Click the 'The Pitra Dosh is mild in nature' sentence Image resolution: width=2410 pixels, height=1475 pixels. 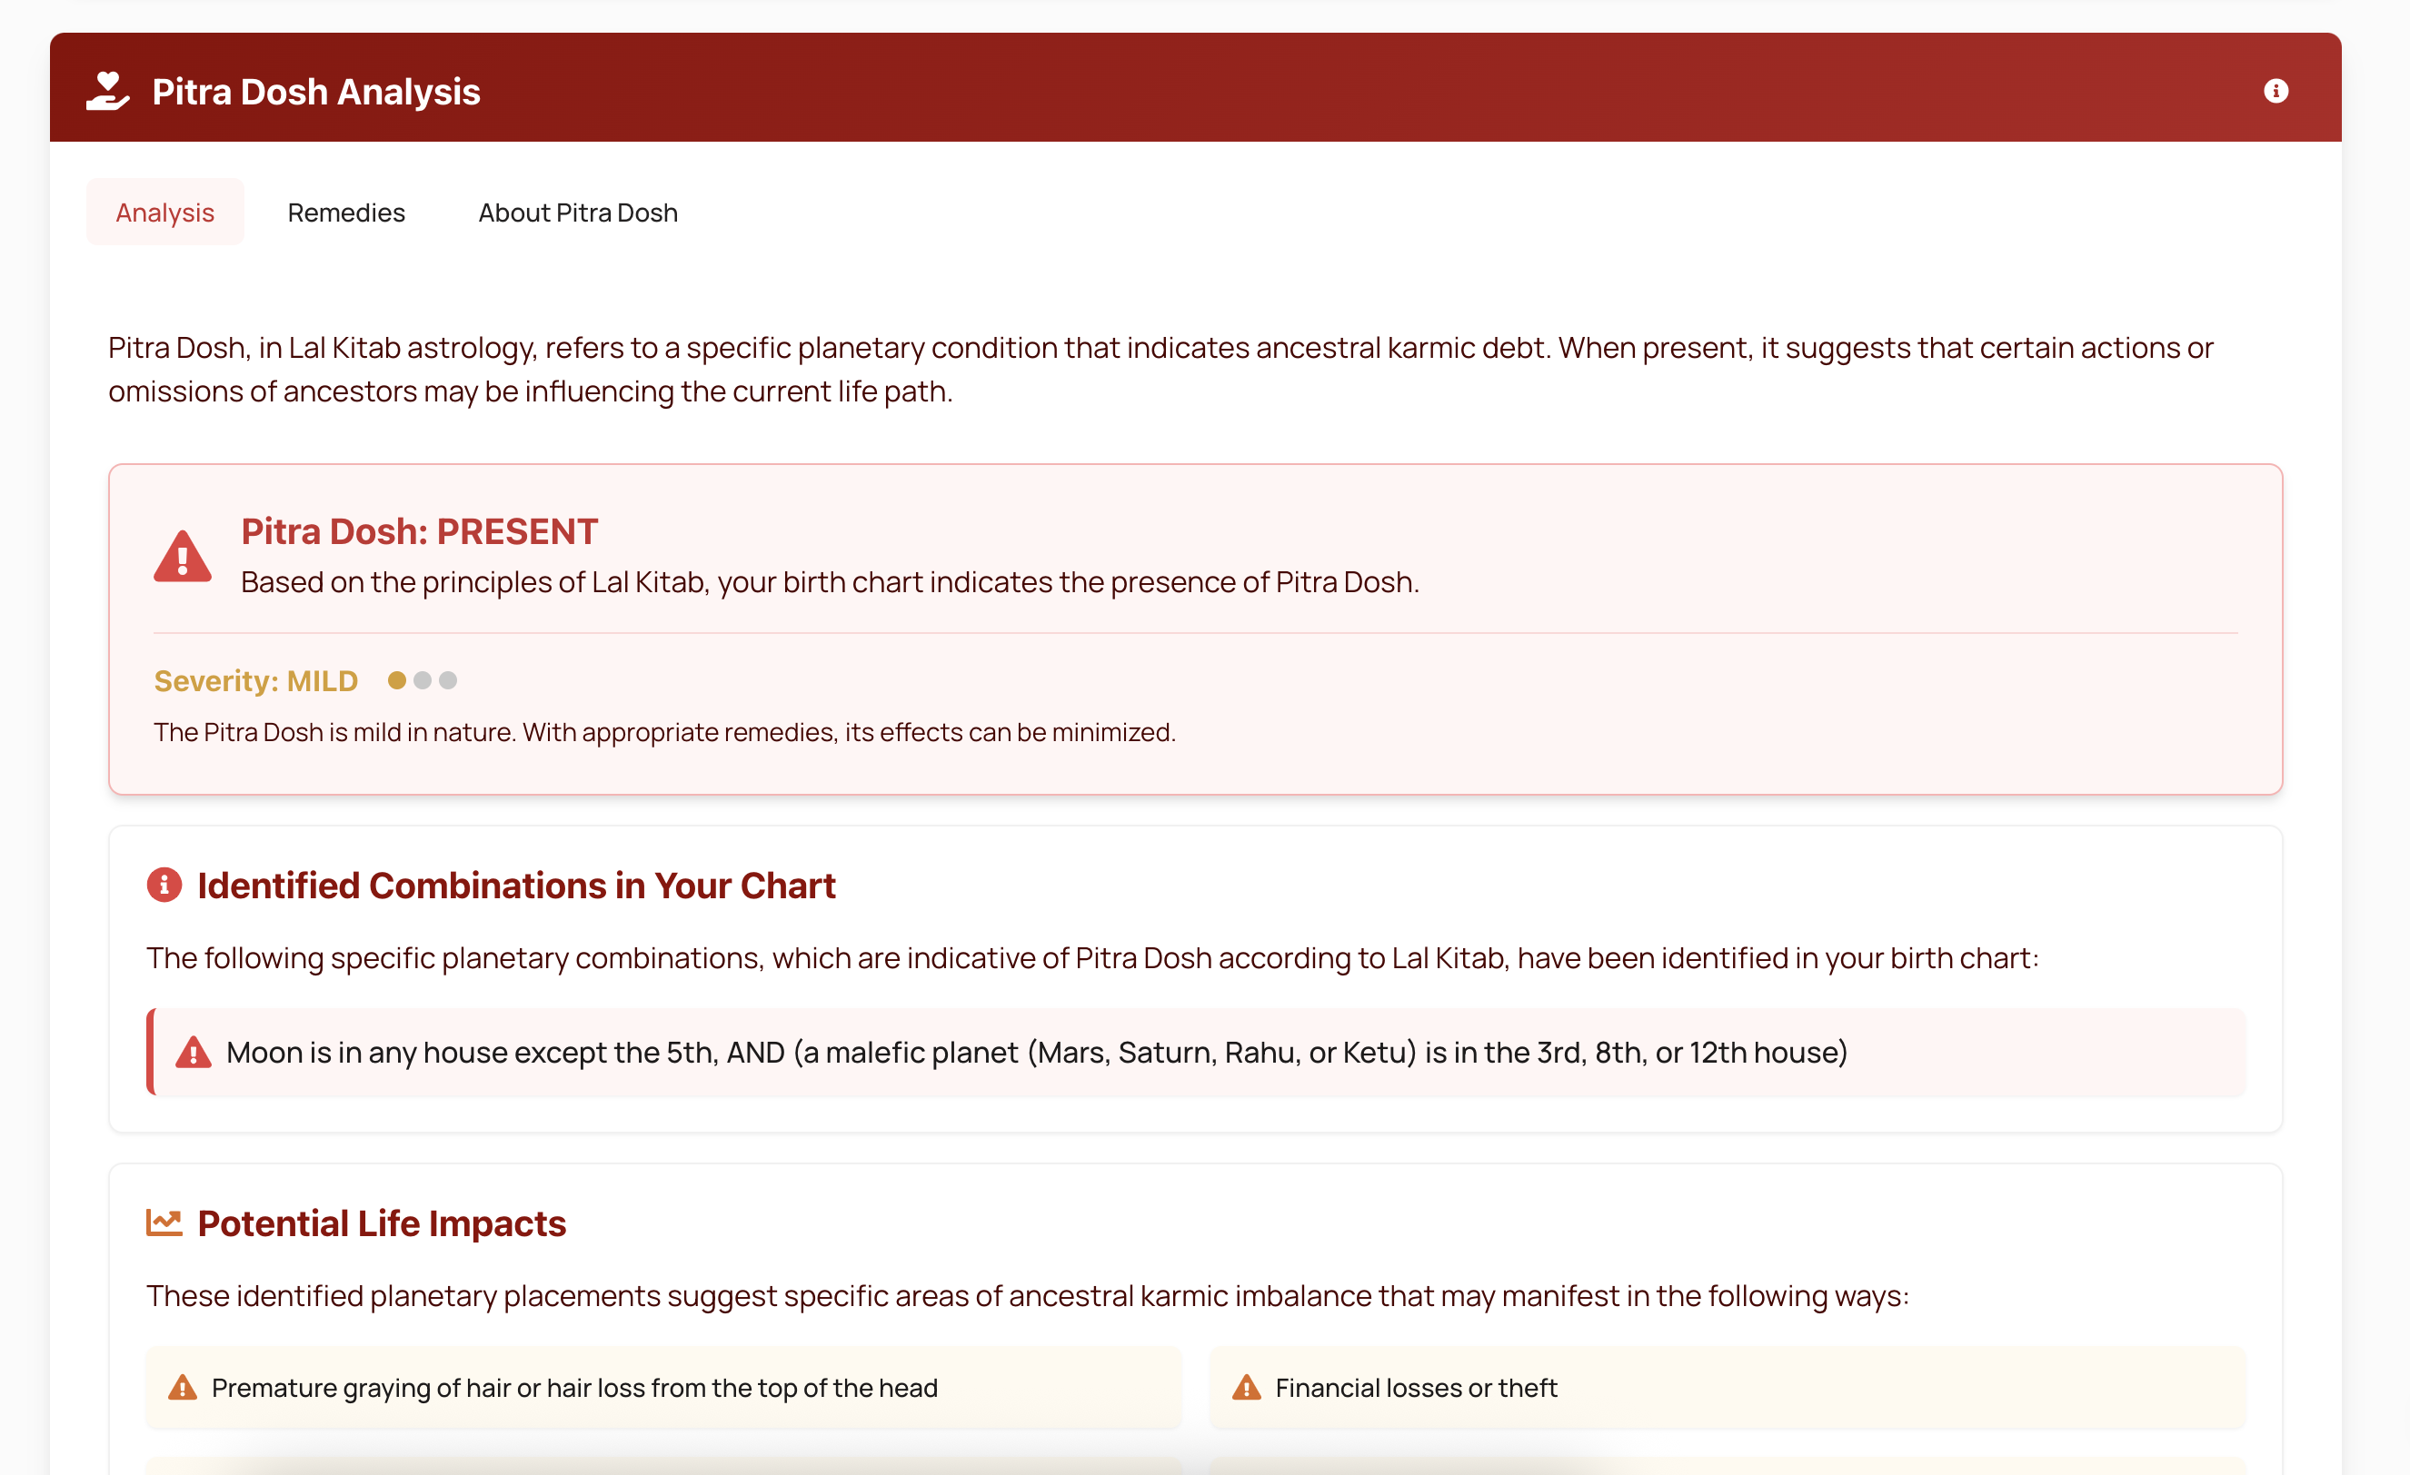pos(665,732)
